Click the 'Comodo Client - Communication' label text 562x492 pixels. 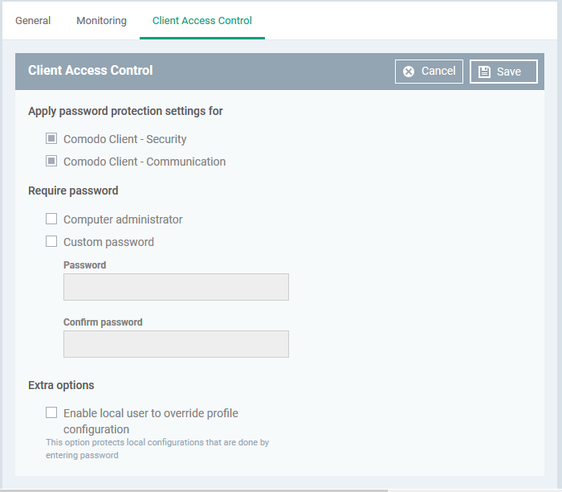145,162
